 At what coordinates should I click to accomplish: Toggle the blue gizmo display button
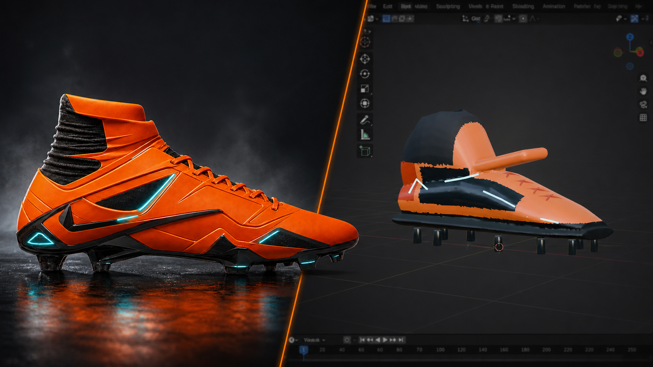coord(635,19)
